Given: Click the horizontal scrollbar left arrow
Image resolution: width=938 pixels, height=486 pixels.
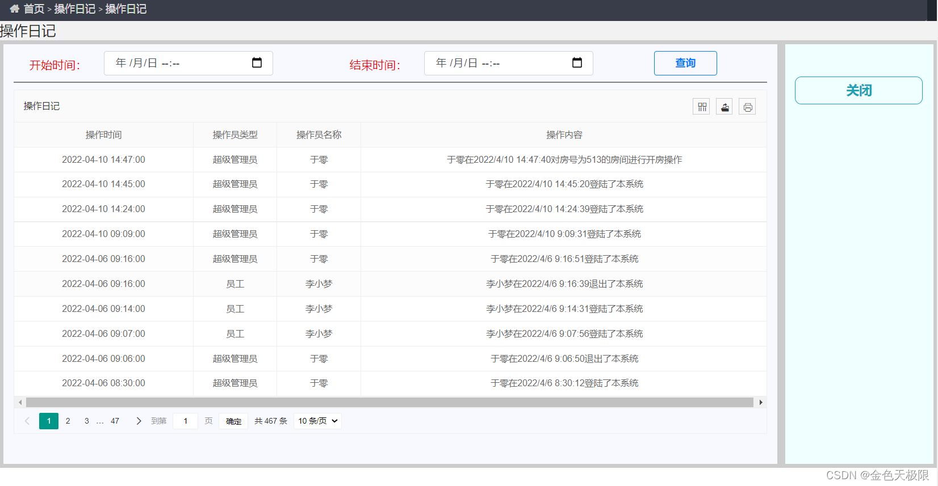Looking at the screenshot, I should (20, 402).
